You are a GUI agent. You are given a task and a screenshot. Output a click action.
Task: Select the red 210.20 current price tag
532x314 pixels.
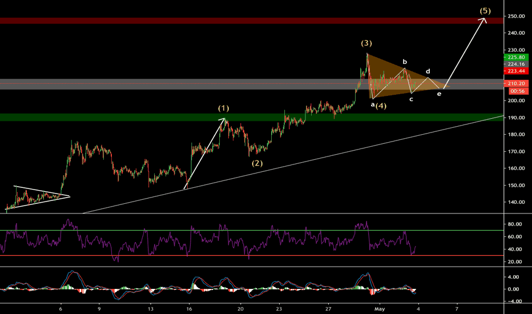(517, 83)
